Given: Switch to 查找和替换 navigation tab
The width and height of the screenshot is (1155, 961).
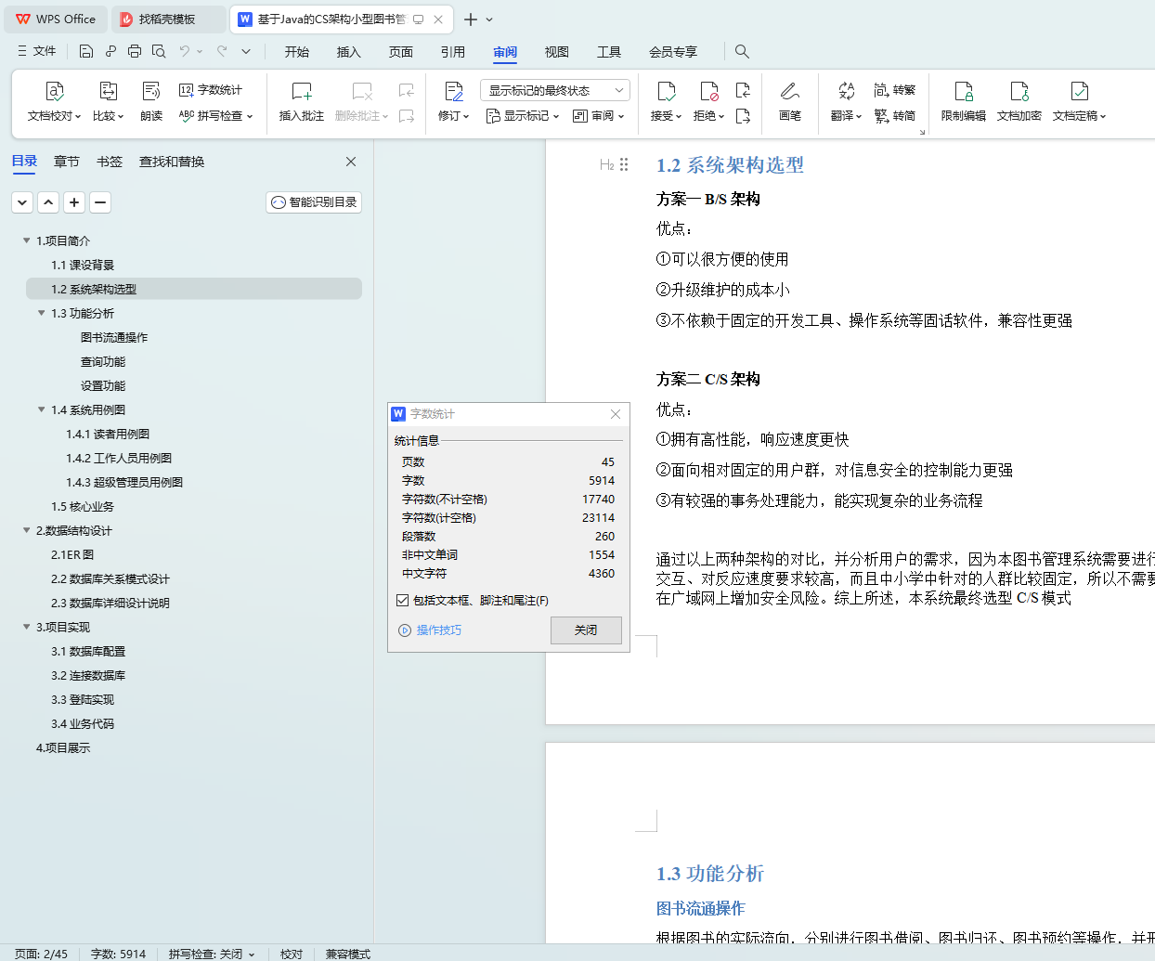Looking at the screenshot, I should (172, 162).
